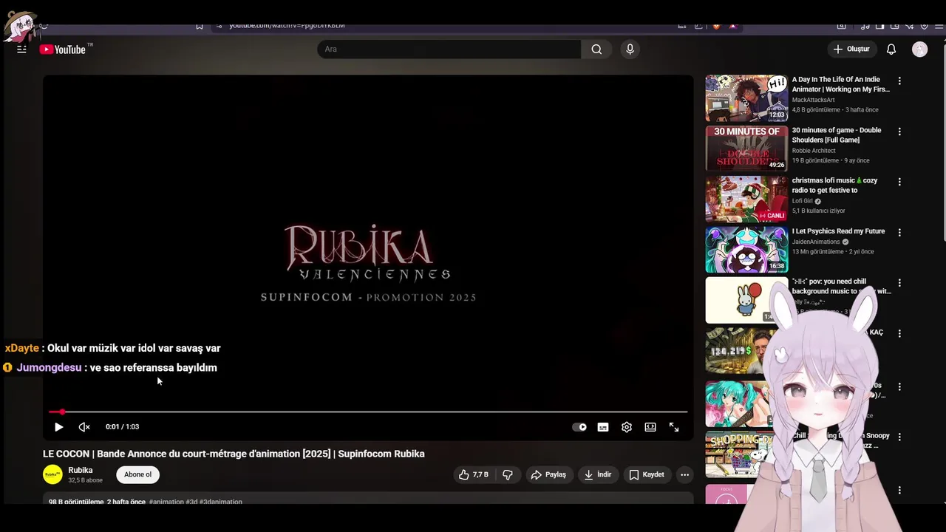Click the search magnifier button
This screenshot has height=532, width=946.
[x=596, y=50]
